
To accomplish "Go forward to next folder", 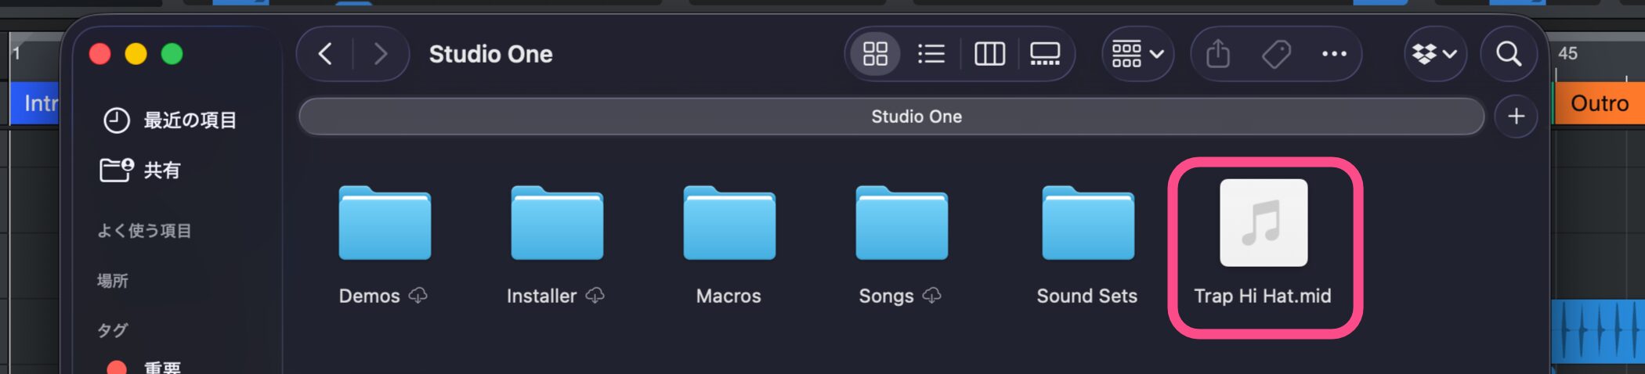I will [x=381, y=54].
